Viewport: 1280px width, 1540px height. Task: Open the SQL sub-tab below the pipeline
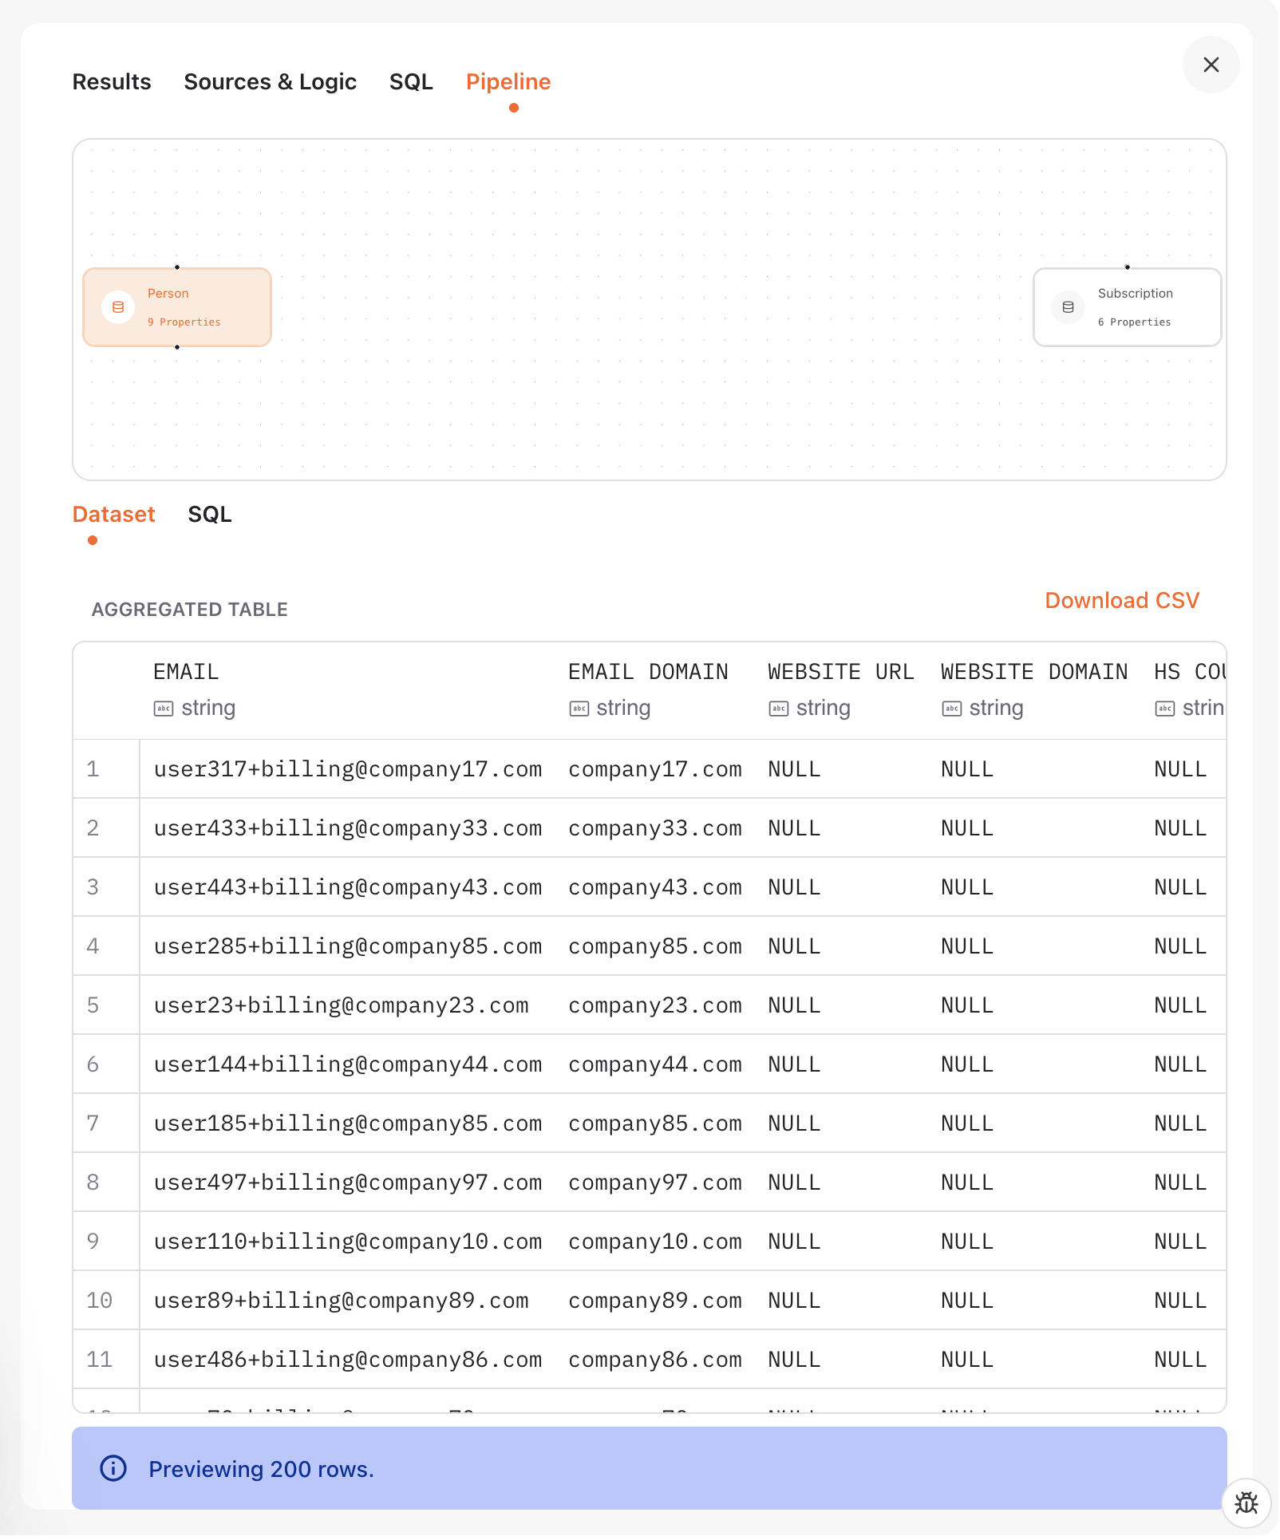210,514
